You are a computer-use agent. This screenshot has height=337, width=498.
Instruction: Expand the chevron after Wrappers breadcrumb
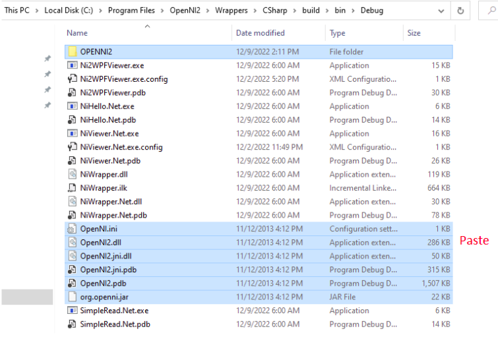pyautogui.click(x=255, y=11)
